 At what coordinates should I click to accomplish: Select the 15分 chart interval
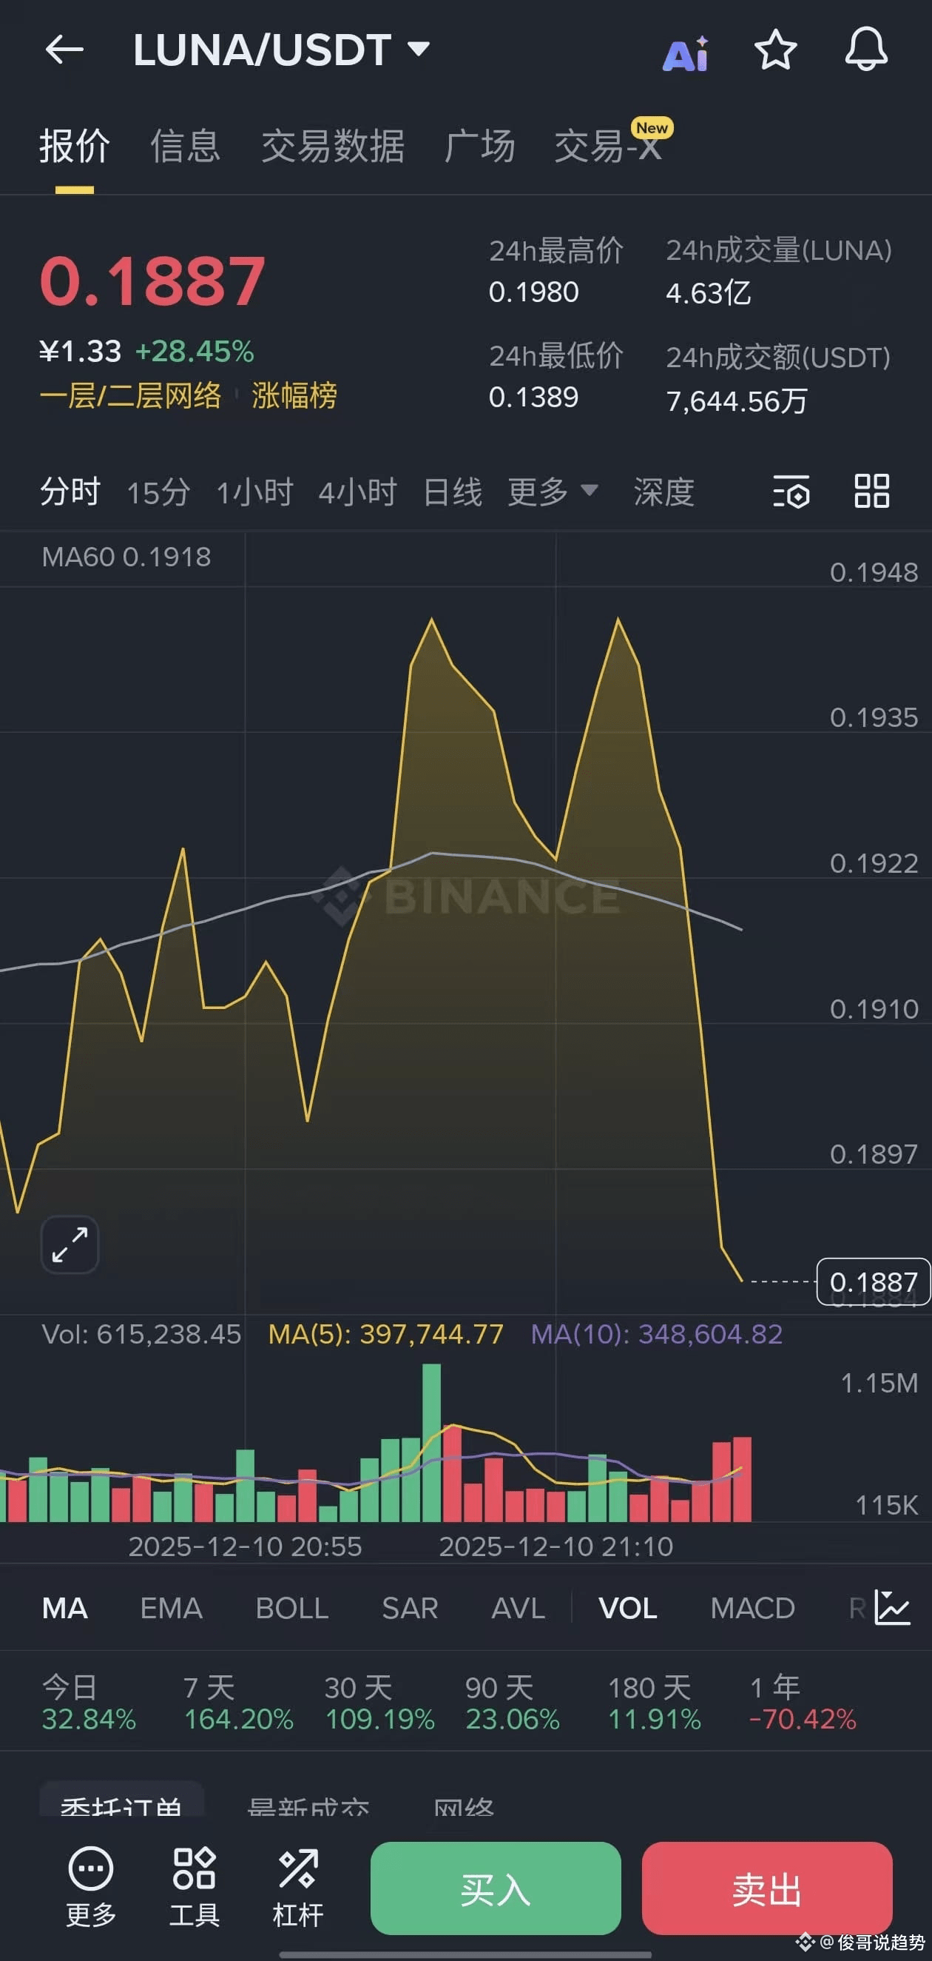pos(158,492)
